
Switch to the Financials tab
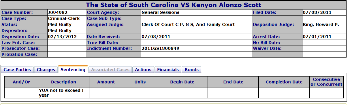point(168,70)
